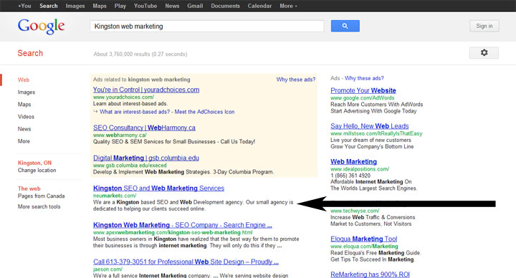
Task: Open Meet the AdChoices Icon sitelink
Action: (x=205, y=112)
